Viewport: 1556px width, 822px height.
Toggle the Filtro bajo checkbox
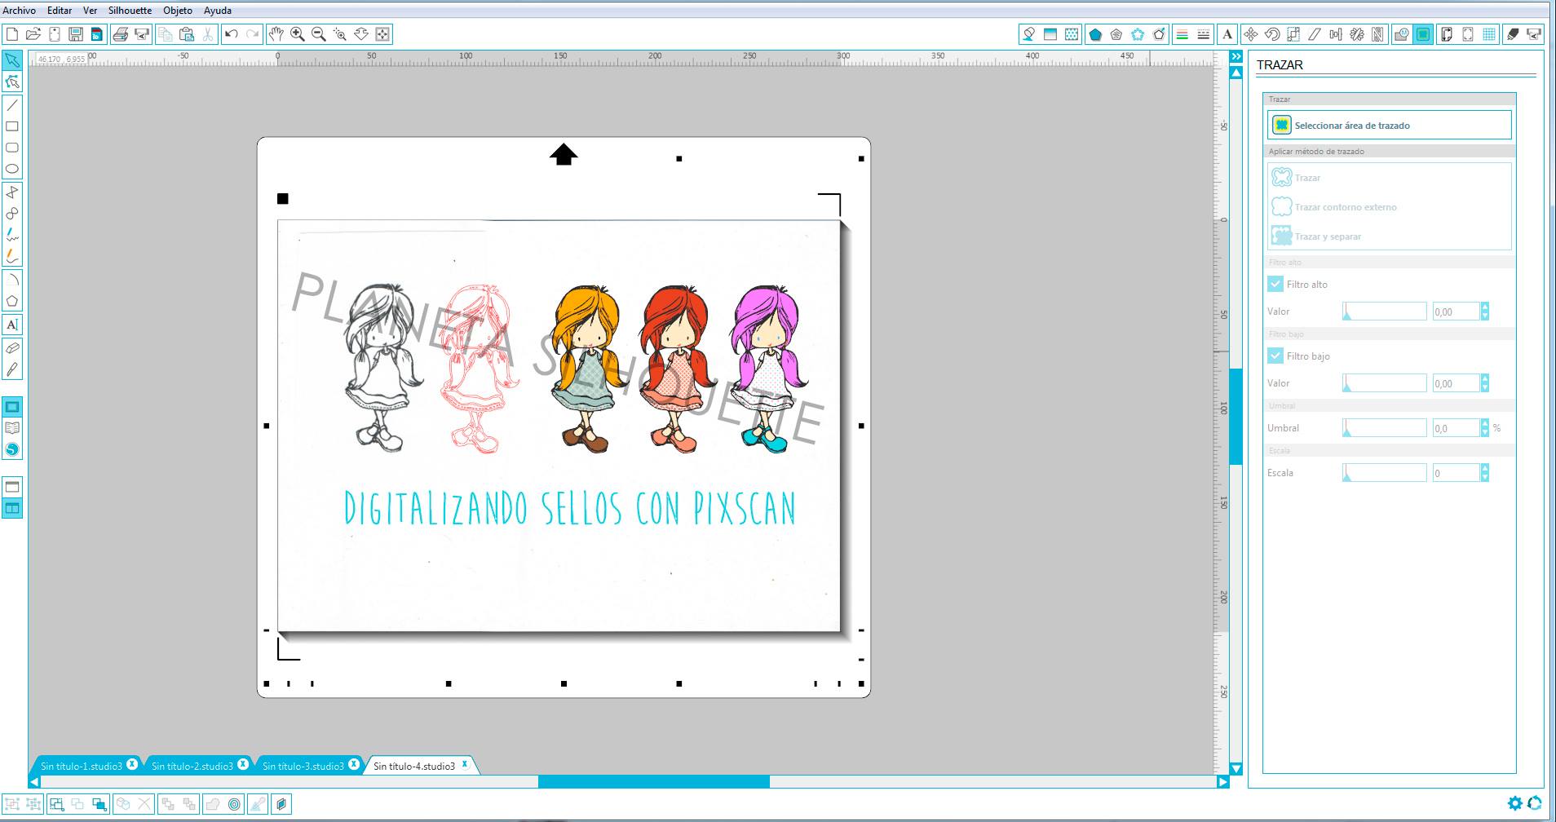pyautogui.click(x=1275, y=356)
